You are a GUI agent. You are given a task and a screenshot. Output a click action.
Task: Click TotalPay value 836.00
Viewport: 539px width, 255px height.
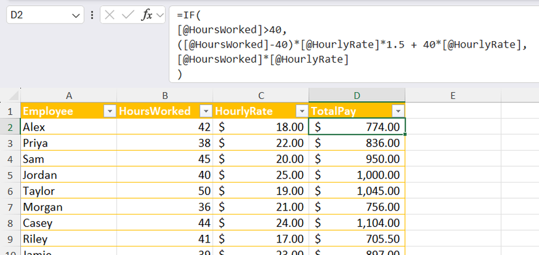pyautogui.click(x=357, y=143)
